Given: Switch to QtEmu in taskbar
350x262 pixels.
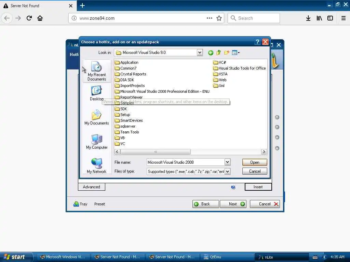Looking at the screenshot, I should click(x=227, y=257).
